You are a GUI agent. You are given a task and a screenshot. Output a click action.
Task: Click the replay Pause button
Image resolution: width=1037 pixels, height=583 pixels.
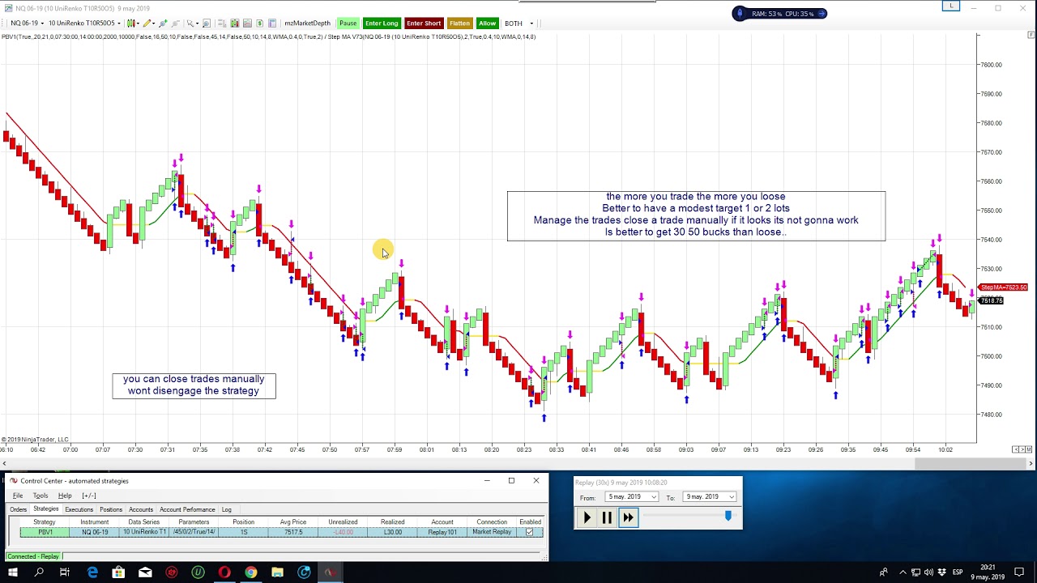pyautogui.click(x=607, y=517)
